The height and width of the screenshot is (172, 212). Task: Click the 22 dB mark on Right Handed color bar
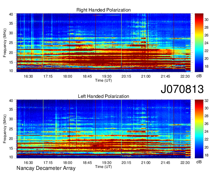click(x=206, y=51)
